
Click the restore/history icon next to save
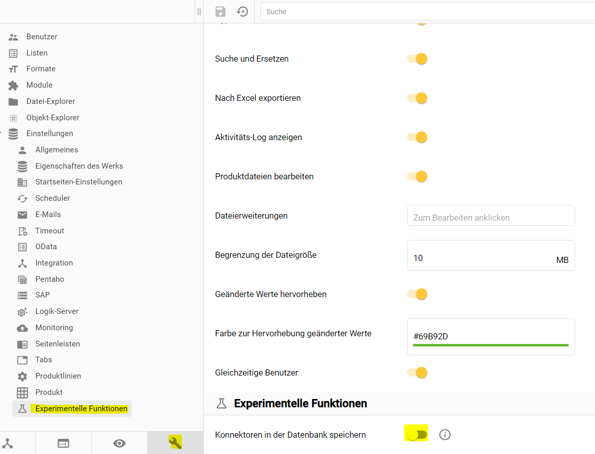(242, 11)
